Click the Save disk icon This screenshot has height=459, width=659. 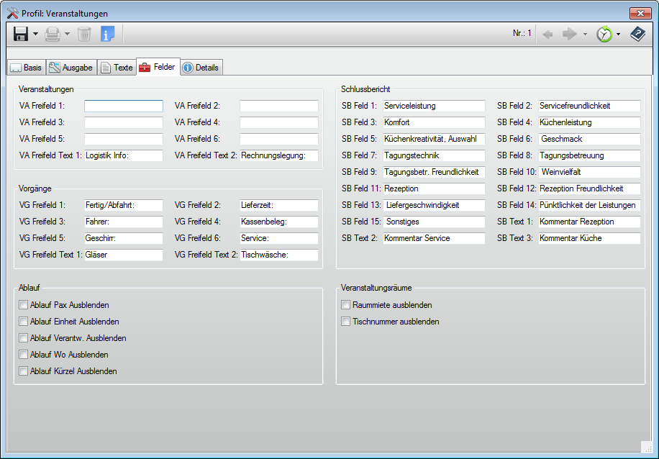(20, 34)
